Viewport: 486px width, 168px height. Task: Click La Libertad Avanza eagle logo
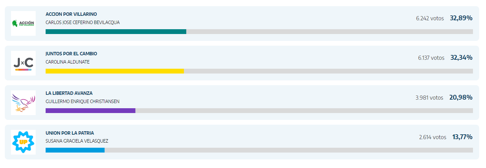(23, 103)
